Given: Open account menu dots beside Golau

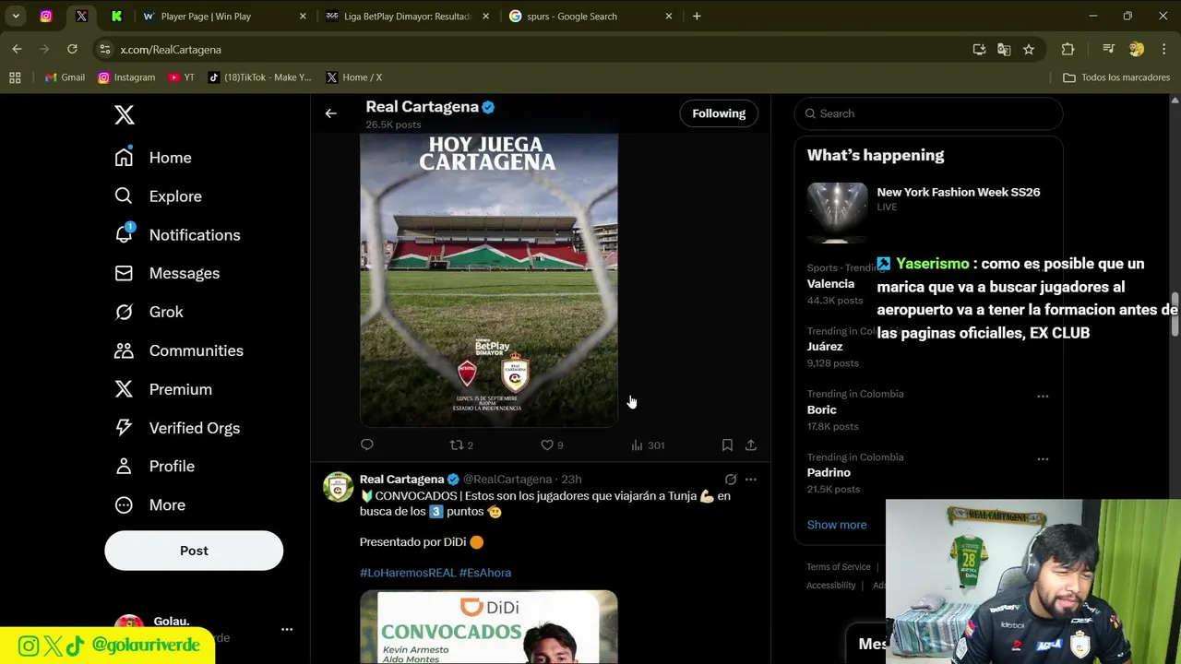Looking at the screenshot, I should pyautogui.click(x=287, y=630).
